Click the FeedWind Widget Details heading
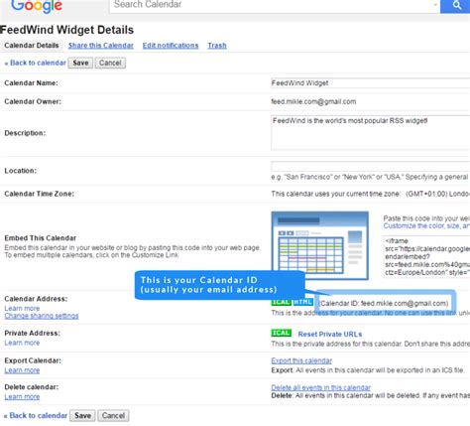 pos(67,30)
